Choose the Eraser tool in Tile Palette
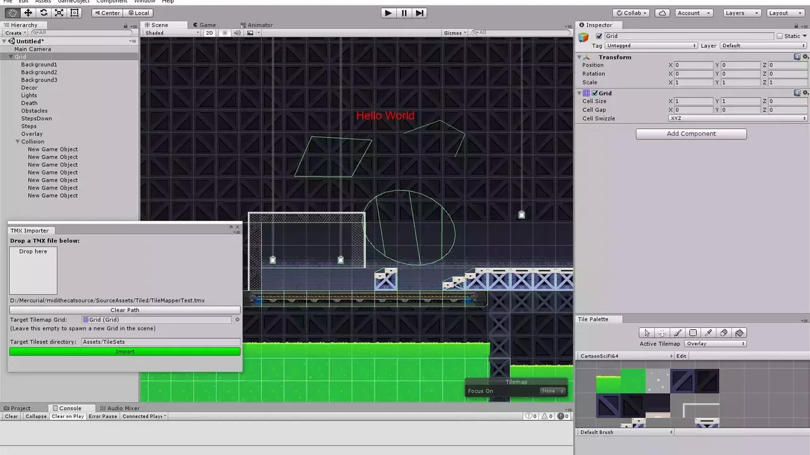This screenshot has width=810, height=455. (x=724, y=333)
